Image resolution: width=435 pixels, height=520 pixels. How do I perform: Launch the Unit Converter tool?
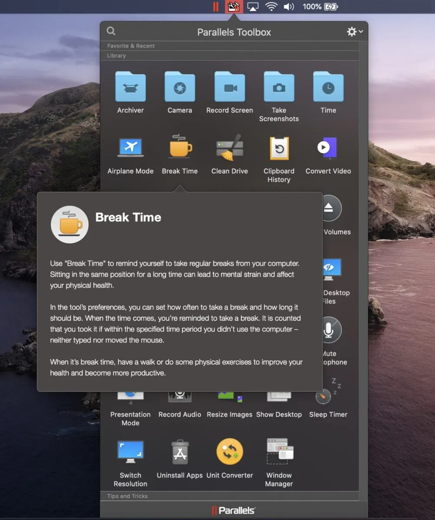(229, 451)
